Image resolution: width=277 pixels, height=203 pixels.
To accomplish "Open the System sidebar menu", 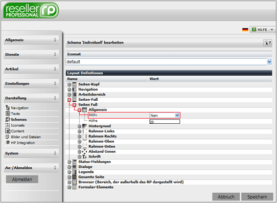I will [x=31, y=153].
